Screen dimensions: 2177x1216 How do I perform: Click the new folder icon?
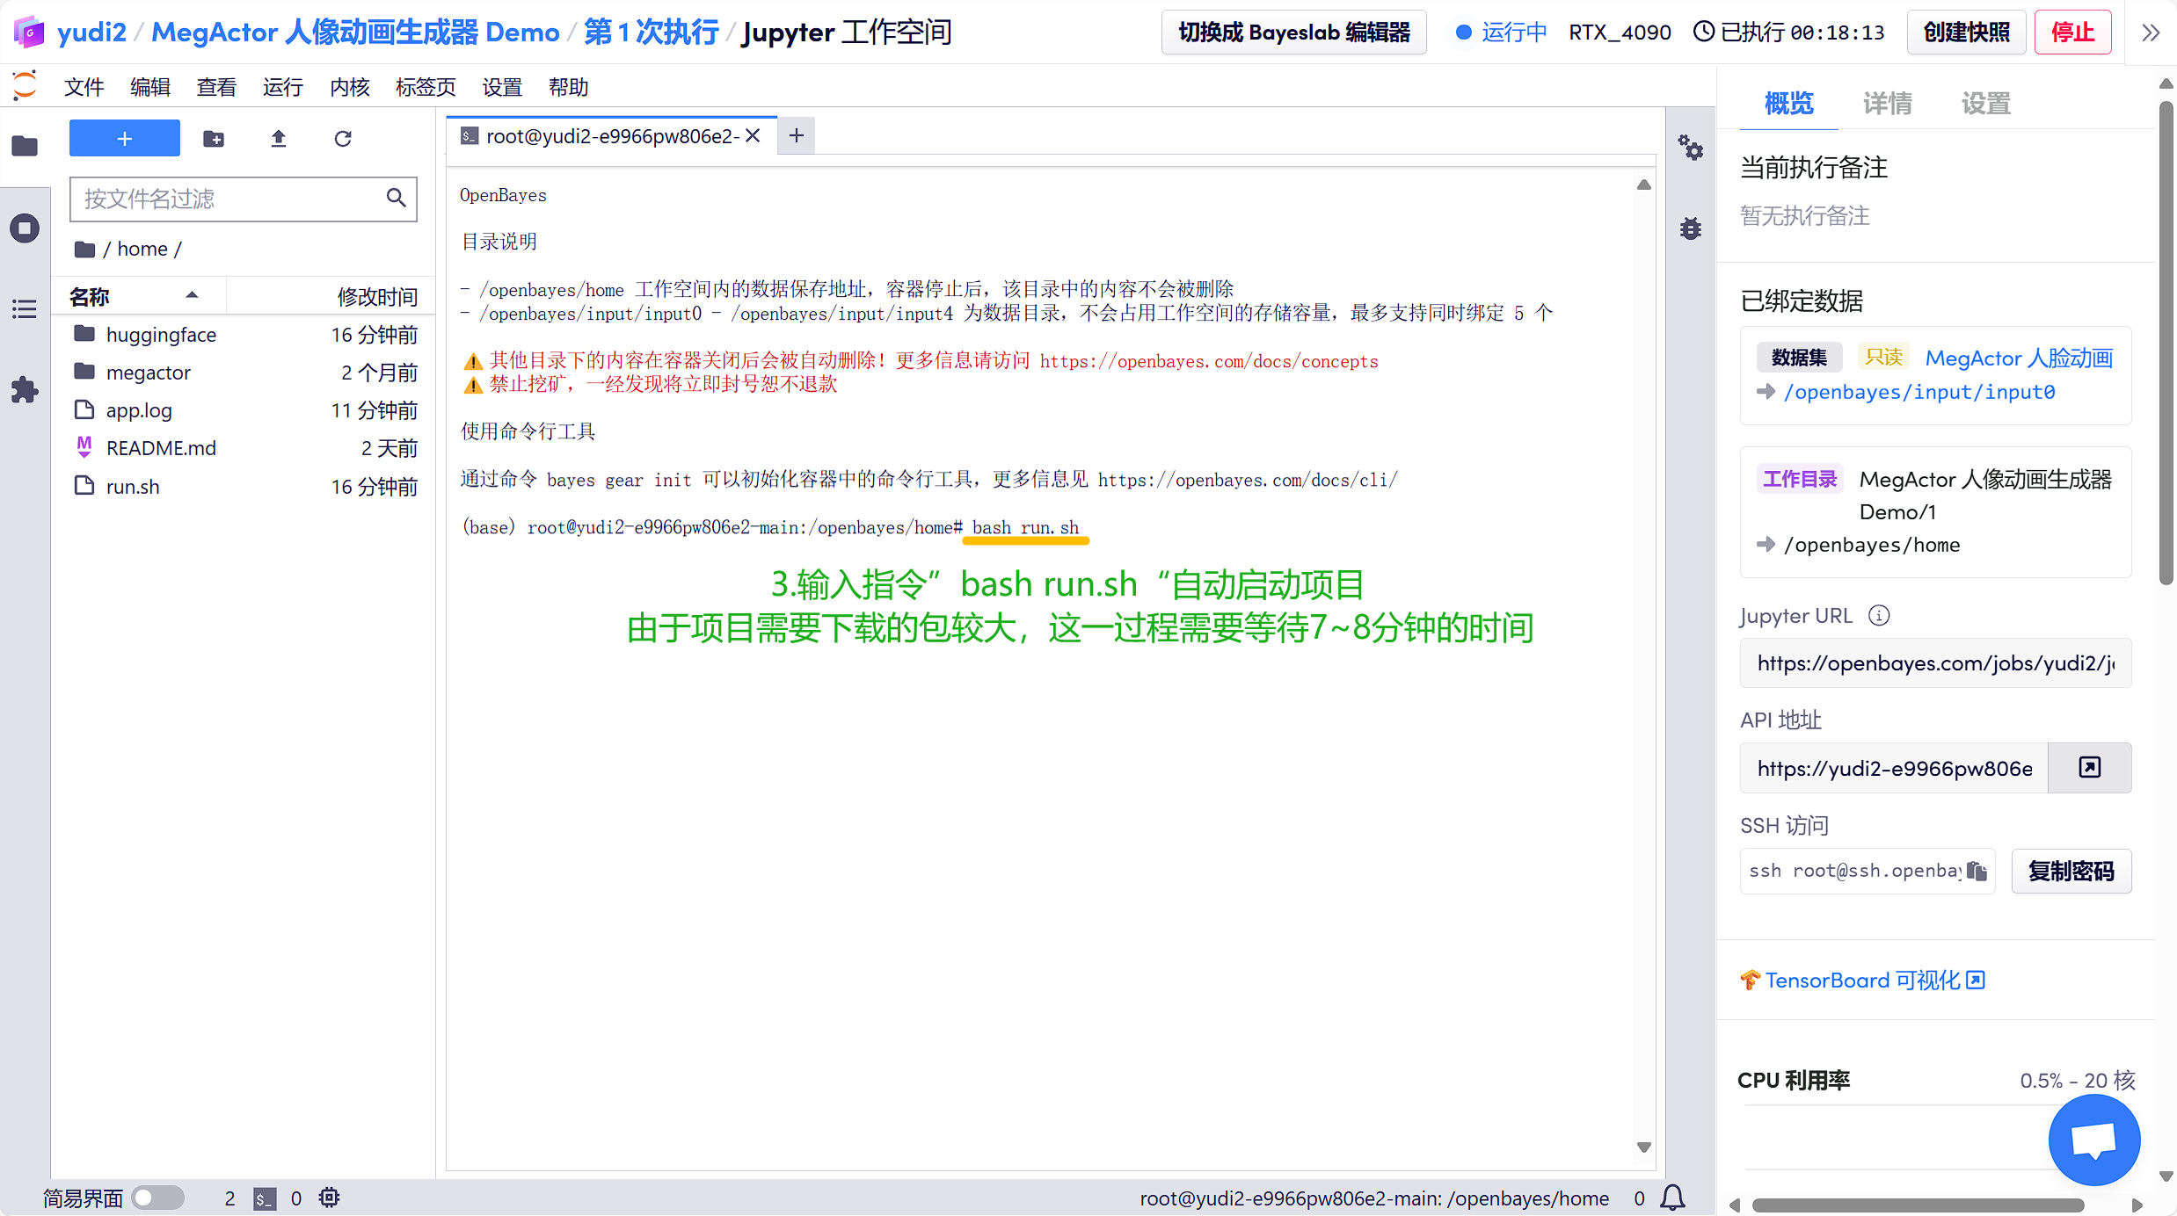coord(214,139)
